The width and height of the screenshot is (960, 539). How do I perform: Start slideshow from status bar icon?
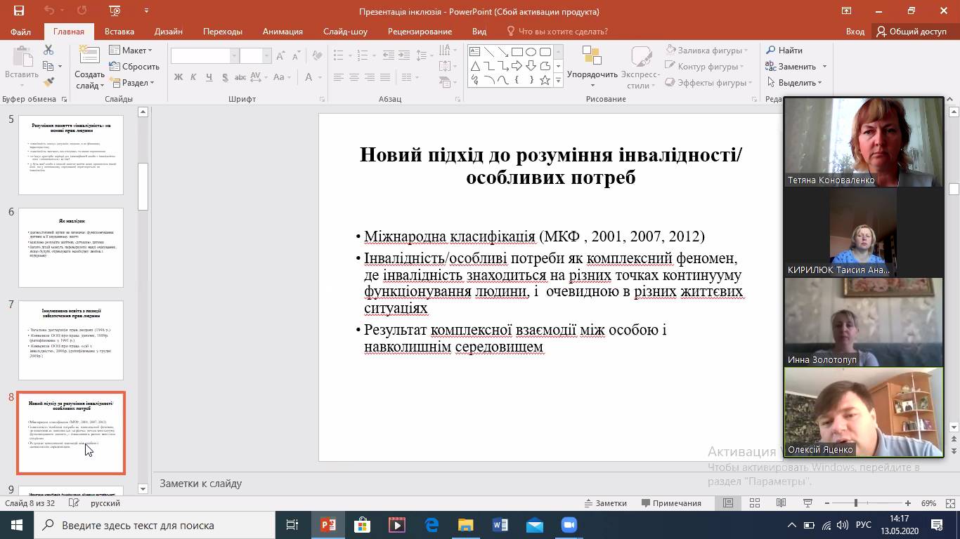tap(807, 503)
